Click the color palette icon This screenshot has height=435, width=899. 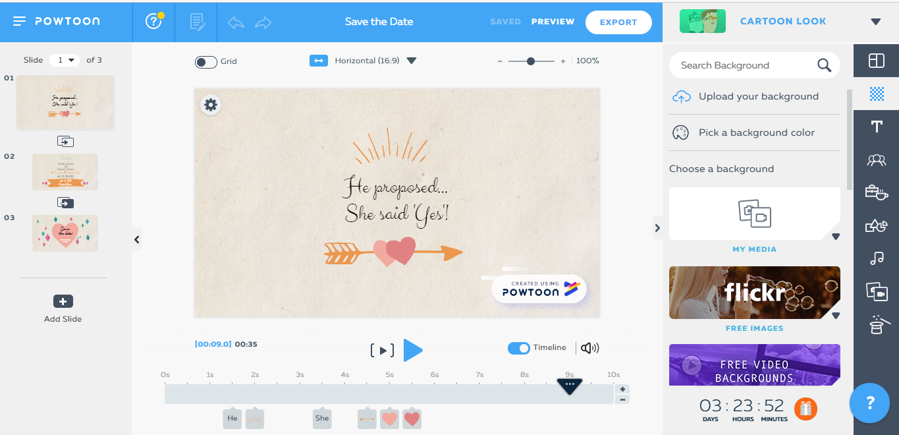(680, 132)
